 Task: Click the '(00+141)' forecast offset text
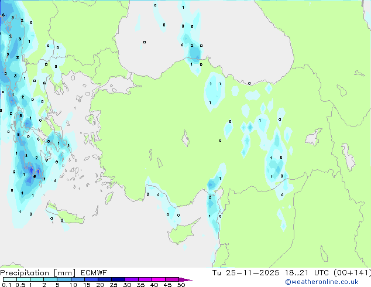click(x=352, y=273)
